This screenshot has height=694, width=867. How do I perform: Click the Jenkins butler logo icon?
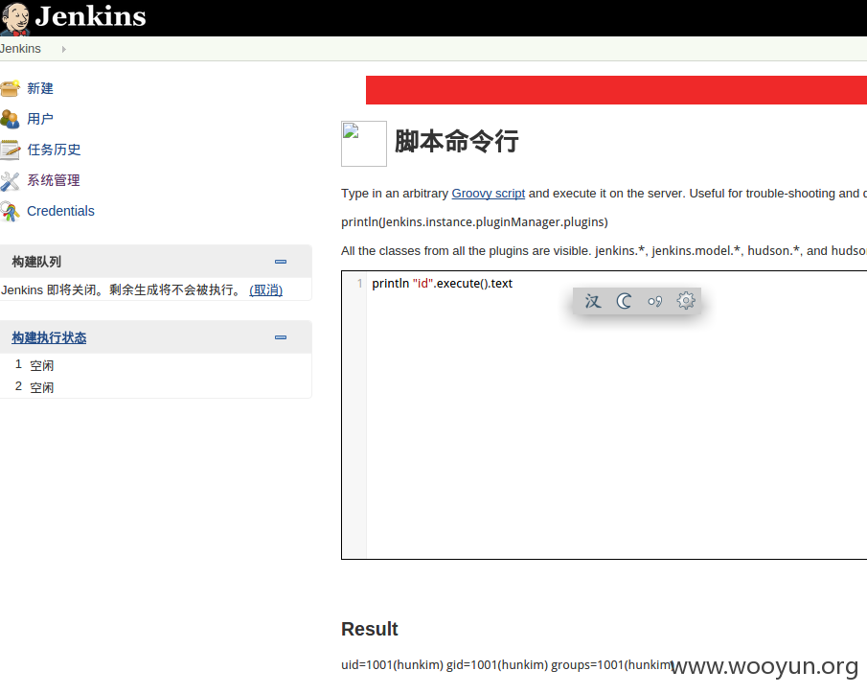(15, 18)
